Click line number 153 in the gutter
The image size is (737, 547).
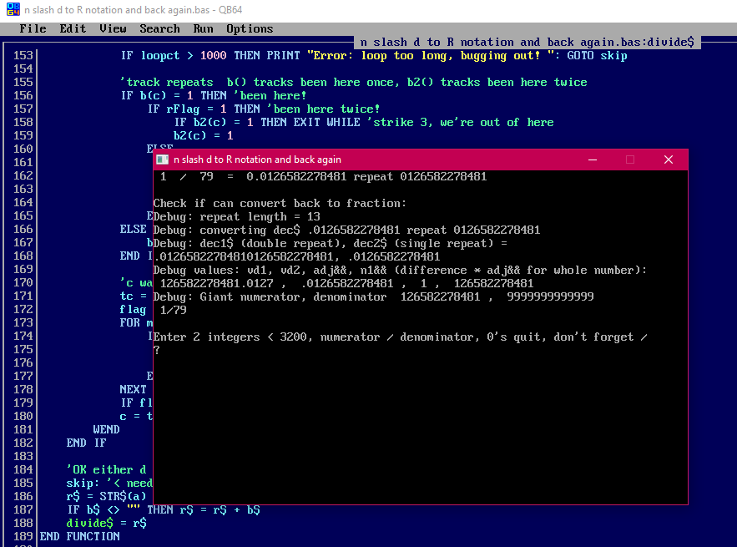[23, 56]
